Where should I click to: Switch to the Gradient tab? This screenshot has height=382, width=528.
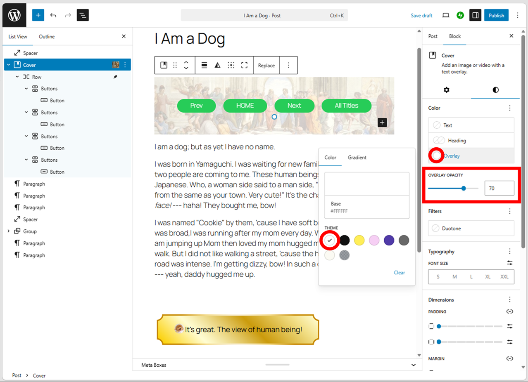point(357,158)
